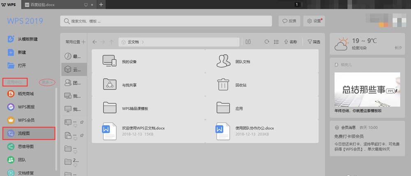Select the 团... team location in sidebar
The width and height of the screenshot is (411, 176).
[x=74, y=82]
